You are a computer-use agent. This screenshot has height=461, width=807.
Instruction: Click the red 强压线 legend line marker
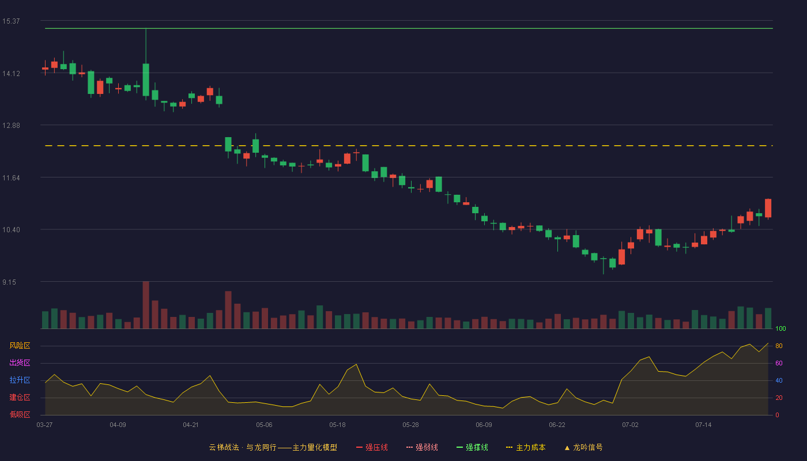pyautogui.click(x=359, y=447)
